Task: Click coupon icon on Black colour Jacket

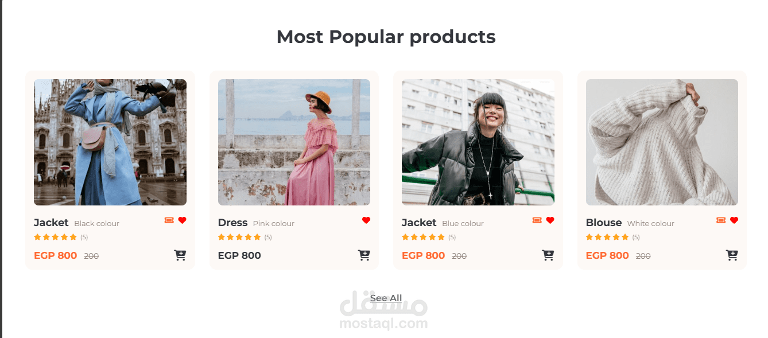Action: [169, 220]
